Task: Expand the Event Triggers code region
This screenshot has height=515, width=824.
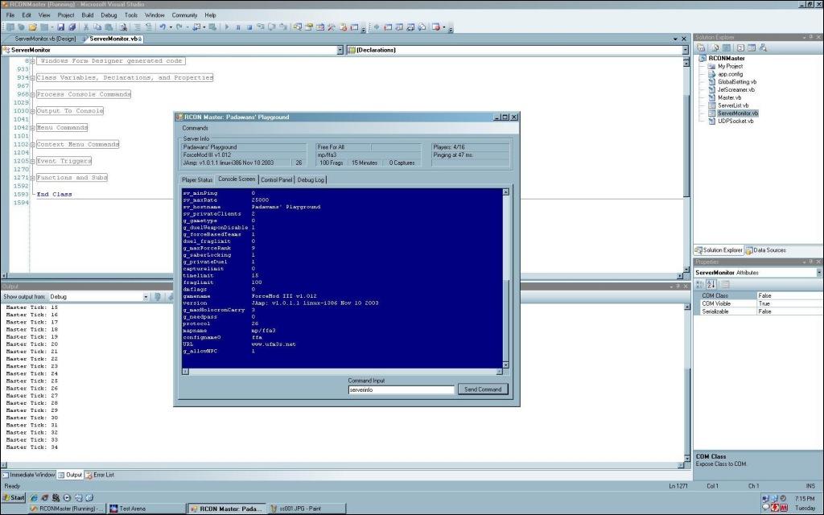Action: (x=32, y=161)
